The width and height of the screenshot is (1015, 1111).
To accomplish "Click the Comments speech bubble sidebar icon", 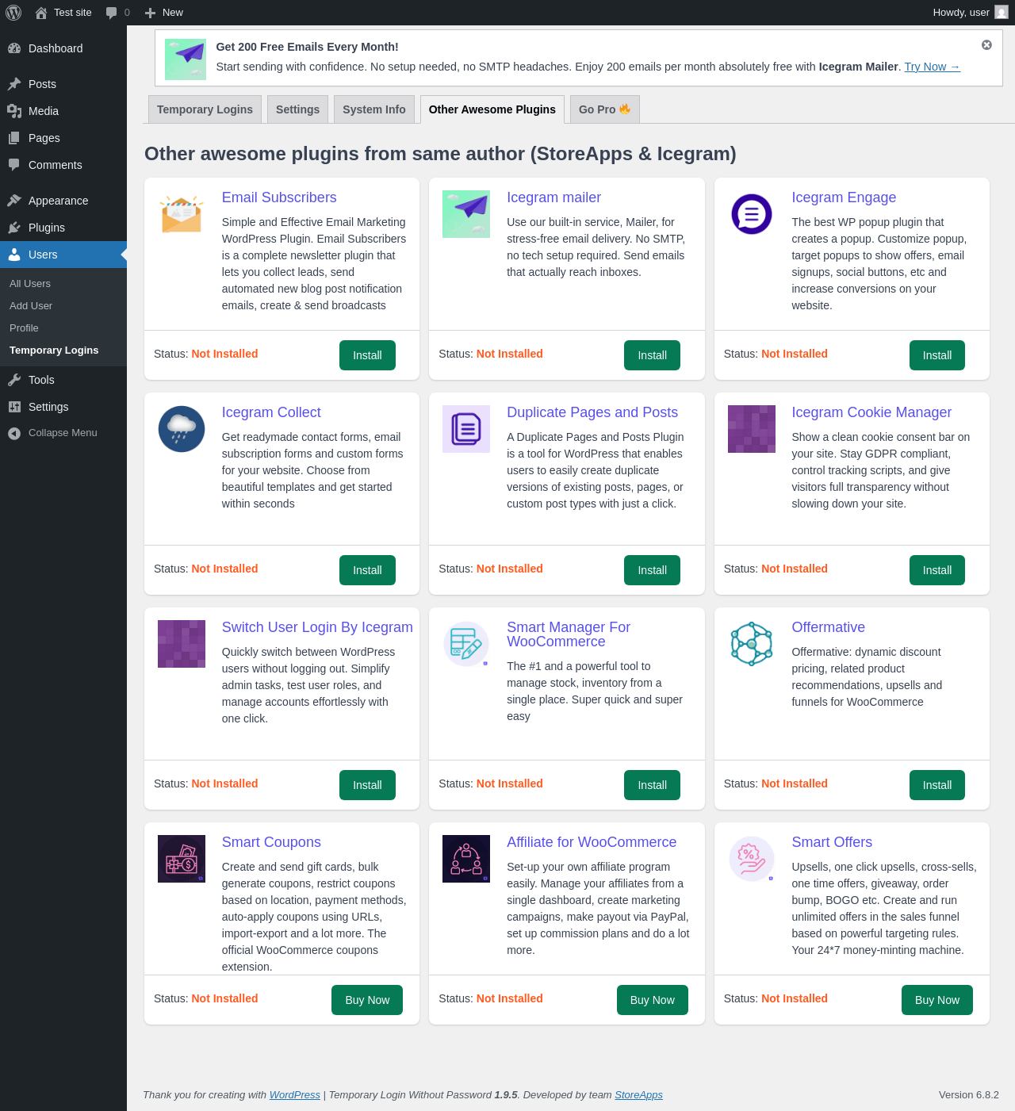I will [14, 165].
